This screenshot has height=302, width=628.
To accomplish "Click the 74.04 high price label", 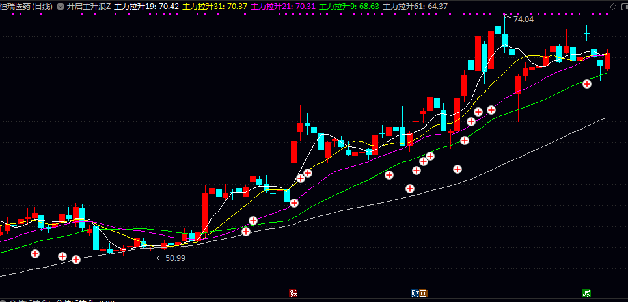I will coord(523,19).
